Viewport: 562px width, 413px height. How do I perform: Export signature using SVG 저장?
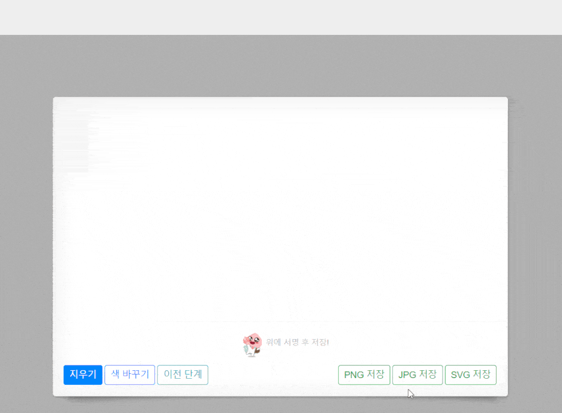(x=471, y=375)
